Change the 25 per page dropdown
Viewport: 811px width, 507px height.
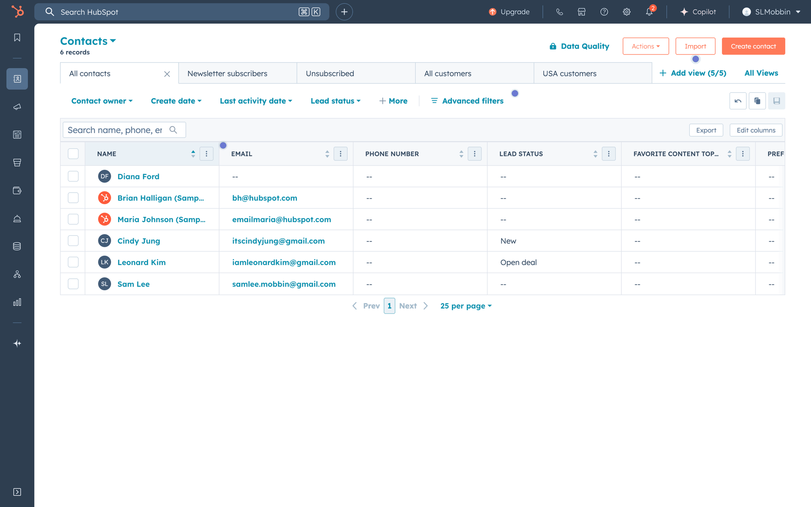click(466, 306)
